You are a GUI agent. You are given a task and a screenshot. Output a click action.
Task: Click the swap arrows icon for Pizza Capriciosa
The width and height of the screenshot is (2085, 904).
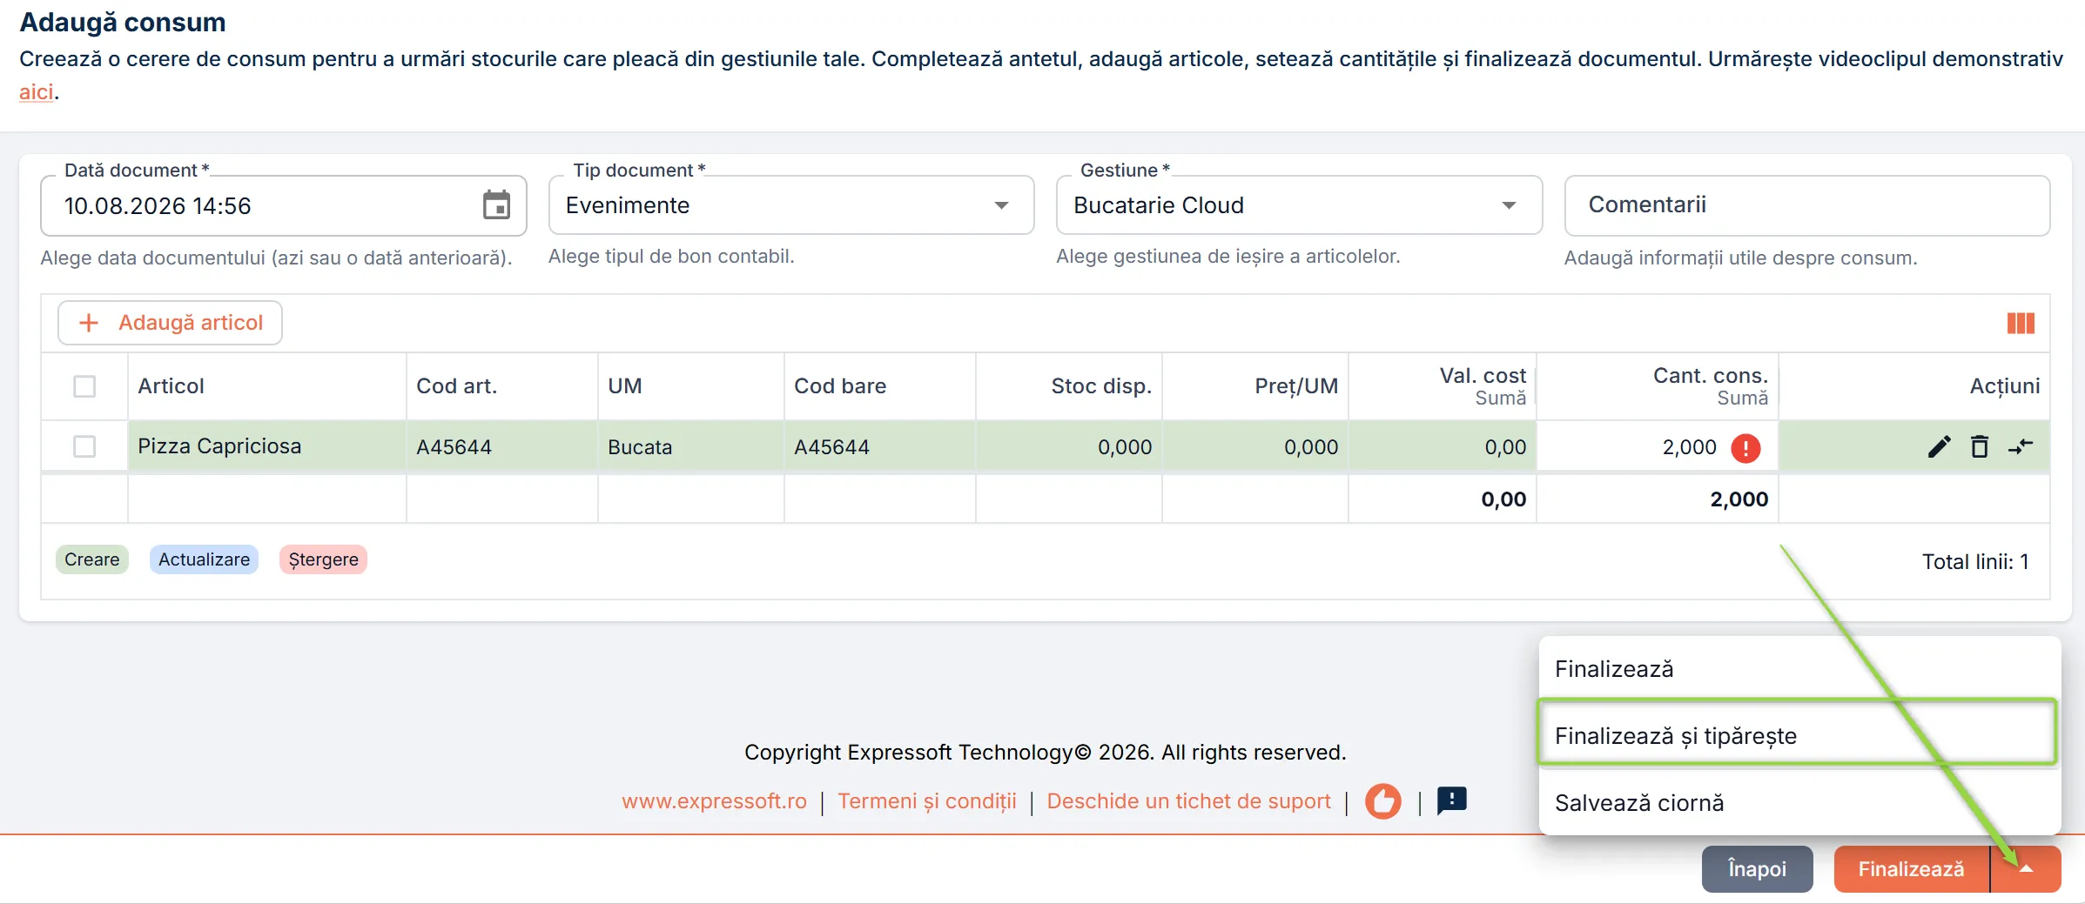coord(2021,447)
